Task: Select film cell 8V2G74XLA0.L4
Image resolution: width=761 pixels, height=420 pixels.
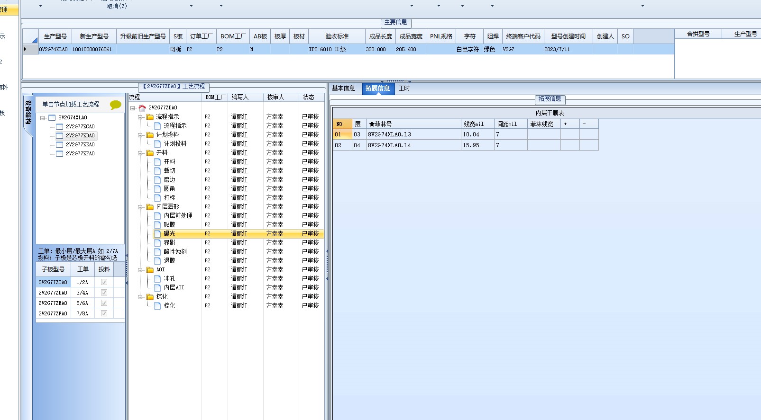Action: coord(413,145)
